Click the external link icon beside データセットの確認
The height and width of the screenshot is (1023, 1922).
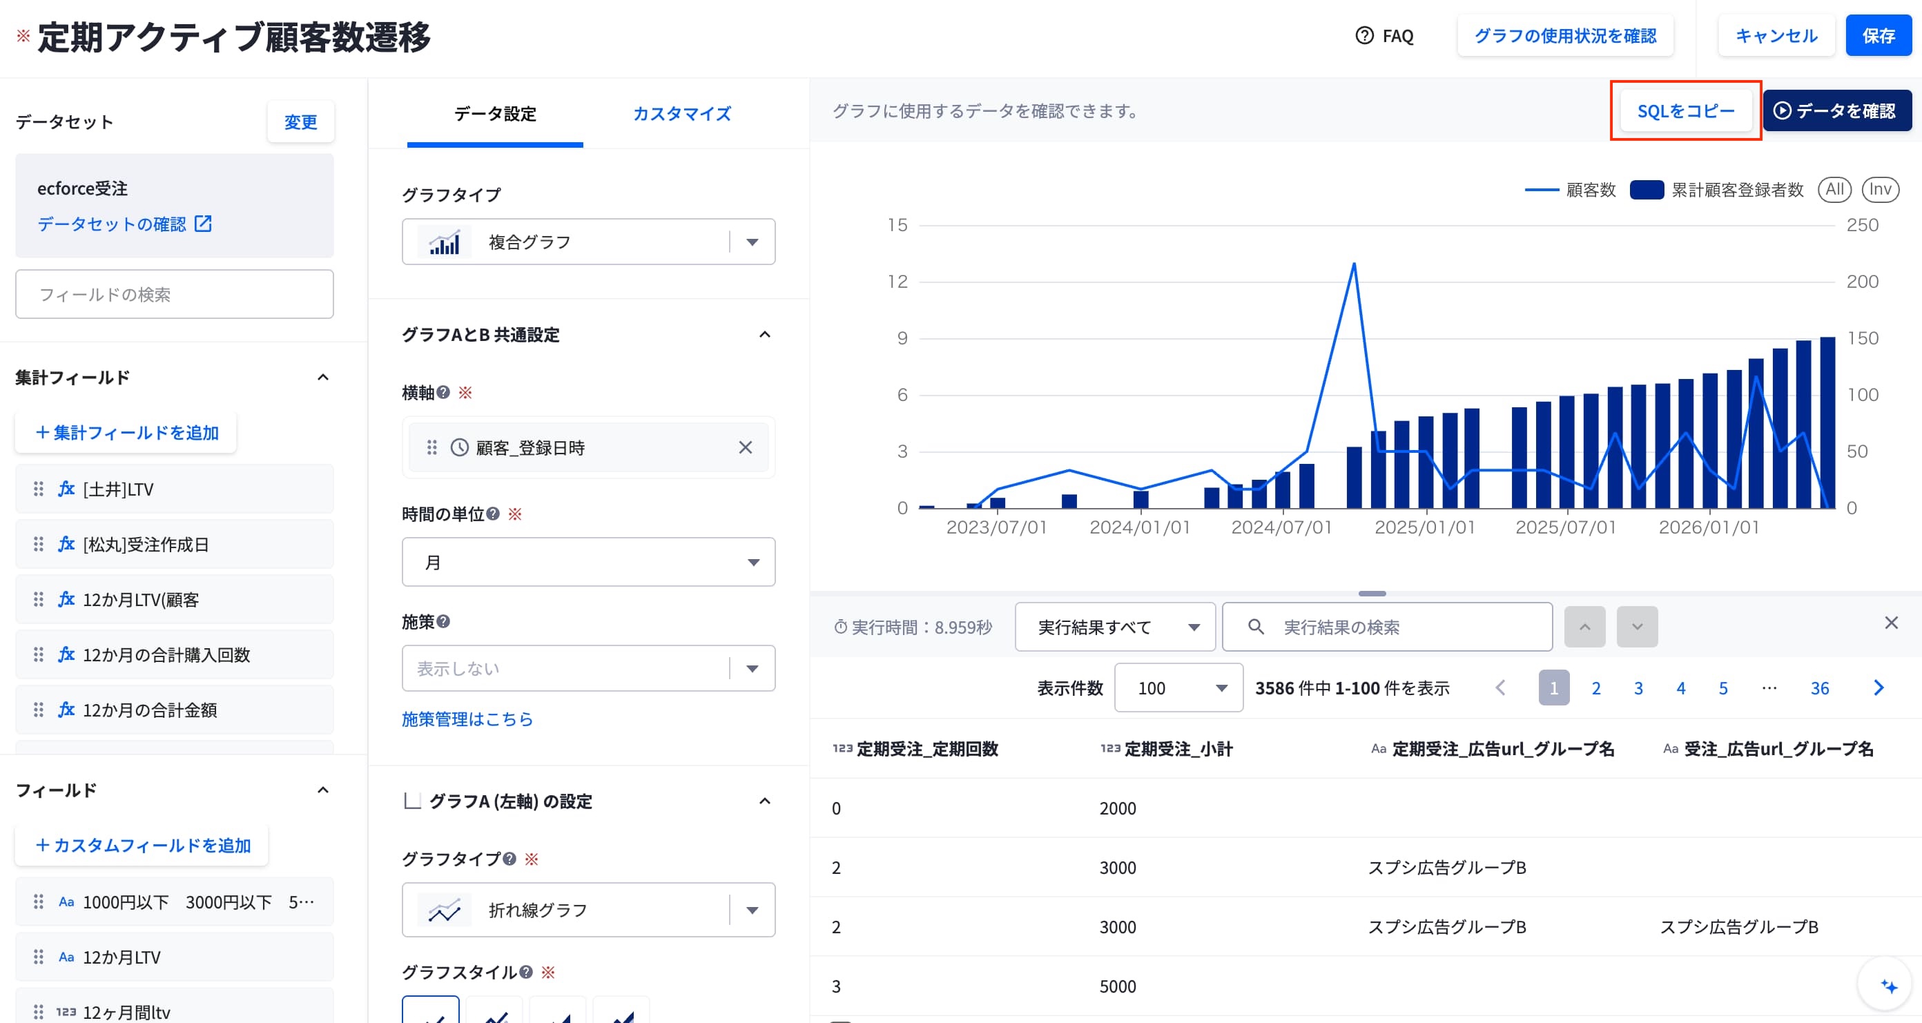(x=203, y=223)
